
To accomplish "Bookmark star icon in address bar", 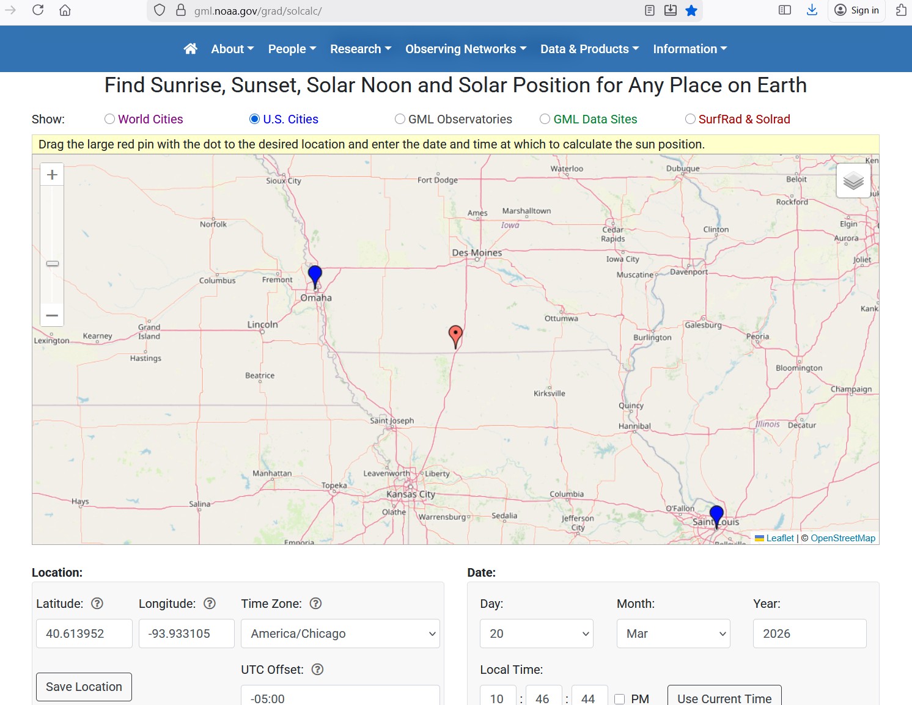I will point(691,10).
